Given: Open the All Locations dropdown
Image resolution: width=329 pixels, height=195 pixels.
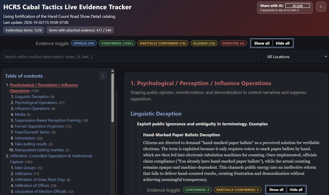Looking at the screenshot, I should coord(296,56).
